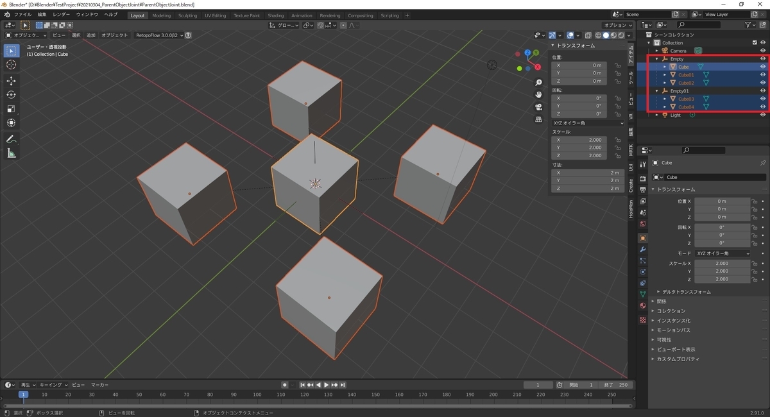Screen dimensions: 770x417
Task: Click the perspective/orthographic grid icon
Action: pos(539,119)
